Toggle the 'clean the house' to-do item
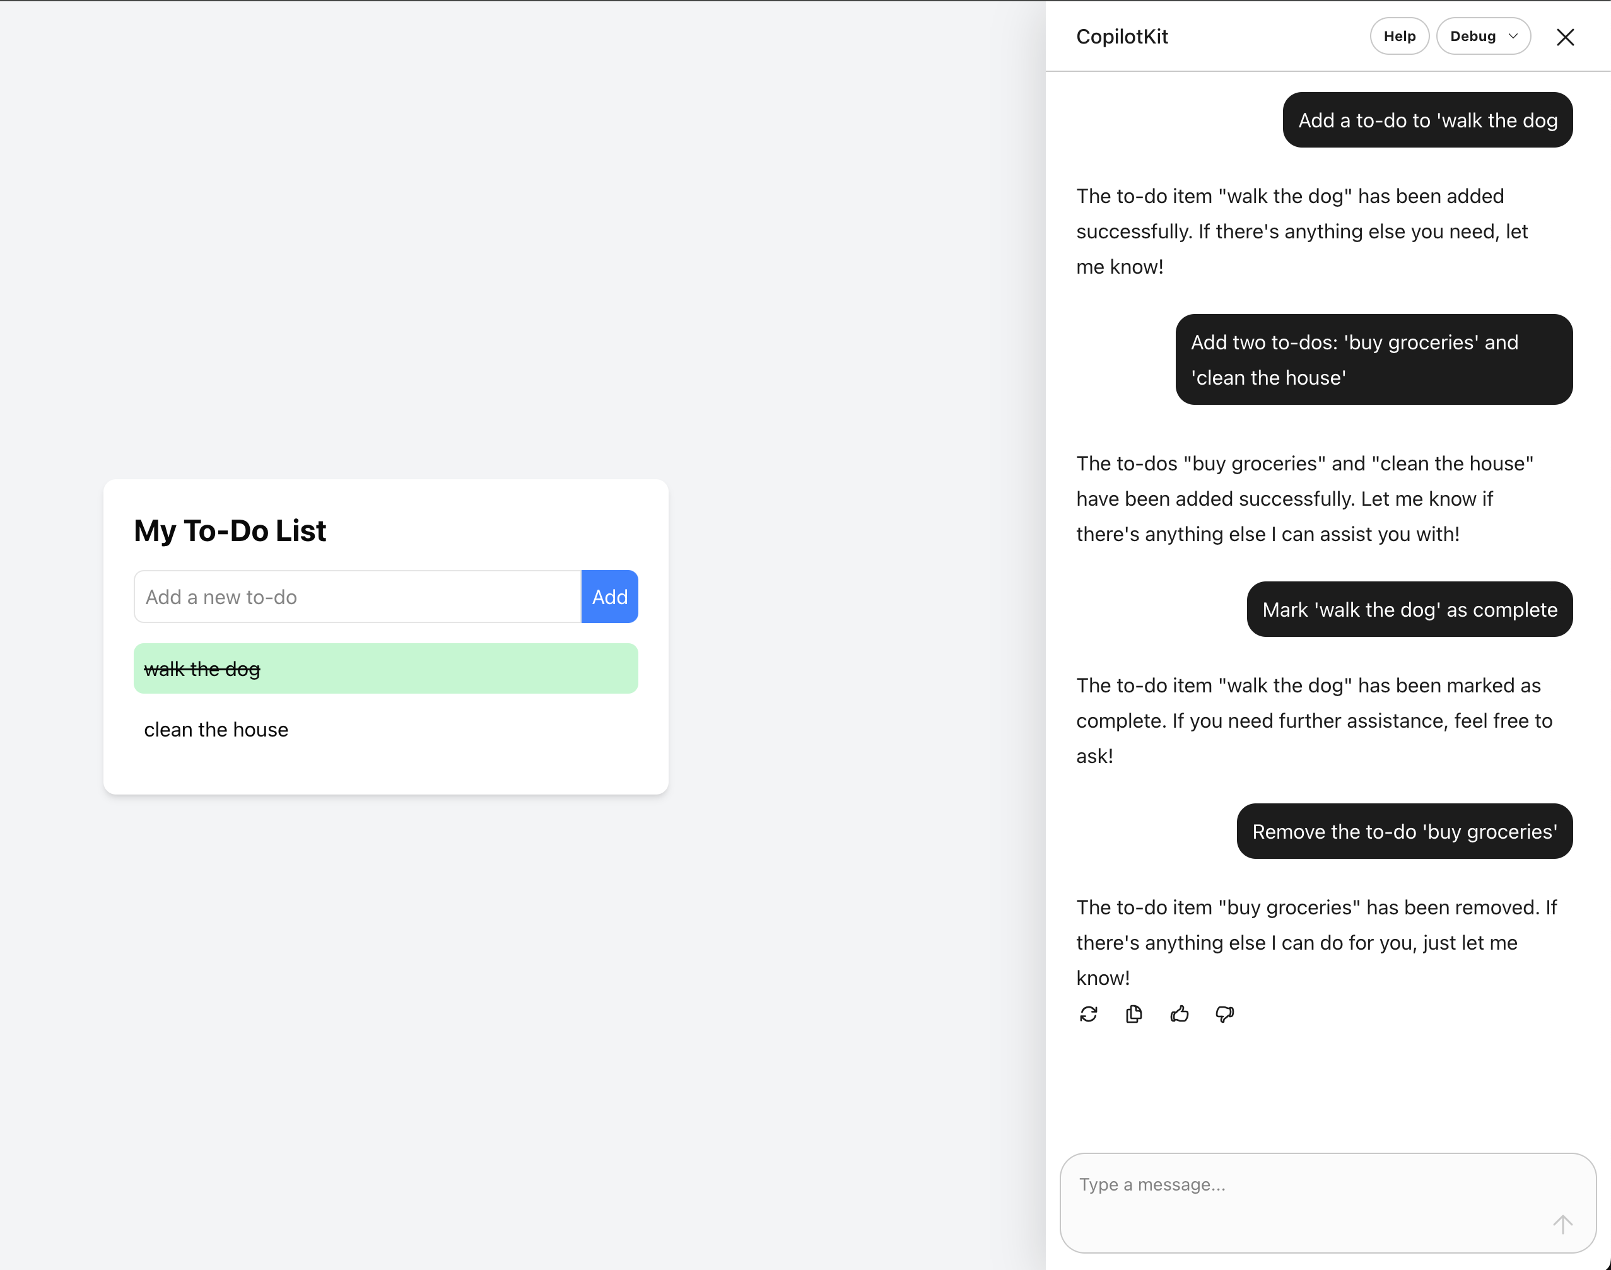Screen dimensions: 1611x1270 point(385,730)
